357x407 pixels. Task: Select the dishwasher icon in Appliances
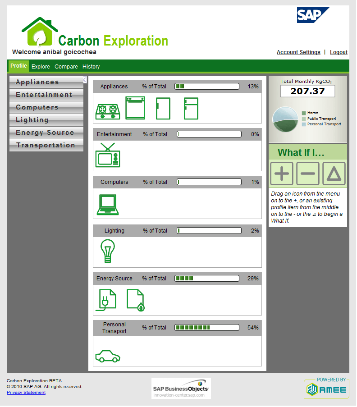coord(135,108)
